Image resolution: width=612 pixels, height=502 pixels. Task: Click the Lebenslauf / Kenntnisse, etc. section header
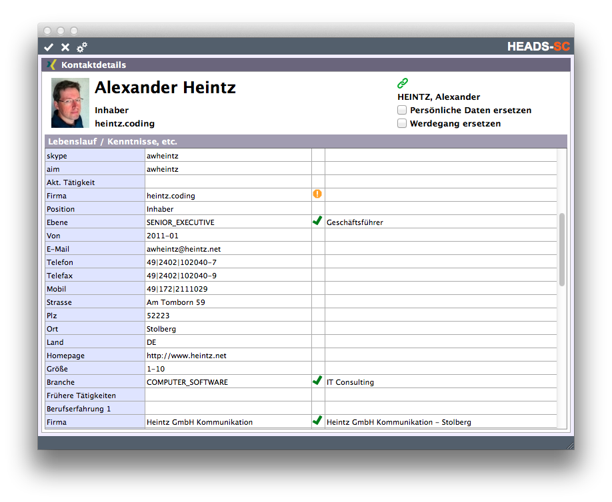pos(305,142)
